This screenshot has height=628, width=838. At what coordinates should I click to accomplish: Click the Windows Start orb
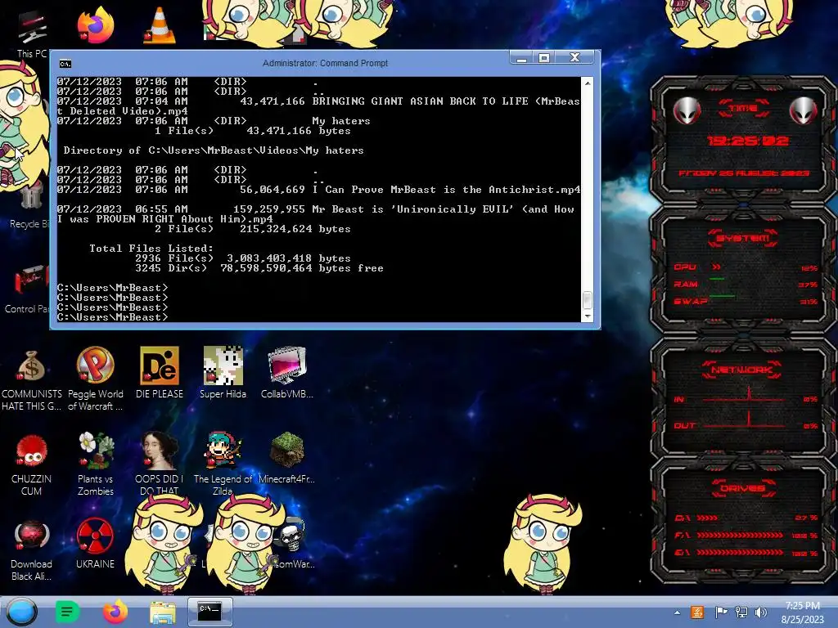click(x=22, y=612)
